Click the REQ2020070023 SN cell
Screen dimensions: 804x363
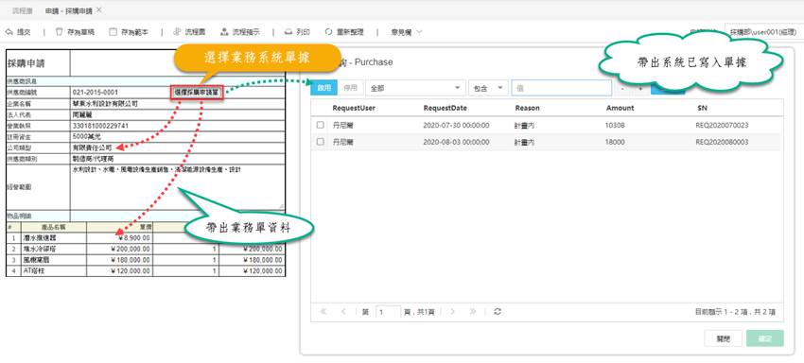coord(722,125)
